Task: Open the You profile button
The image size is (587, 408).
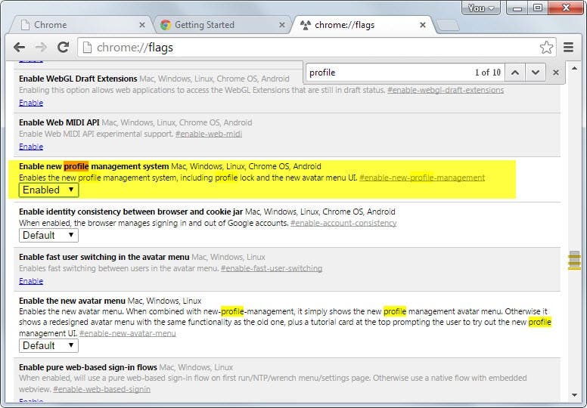Action: [481, 8]
